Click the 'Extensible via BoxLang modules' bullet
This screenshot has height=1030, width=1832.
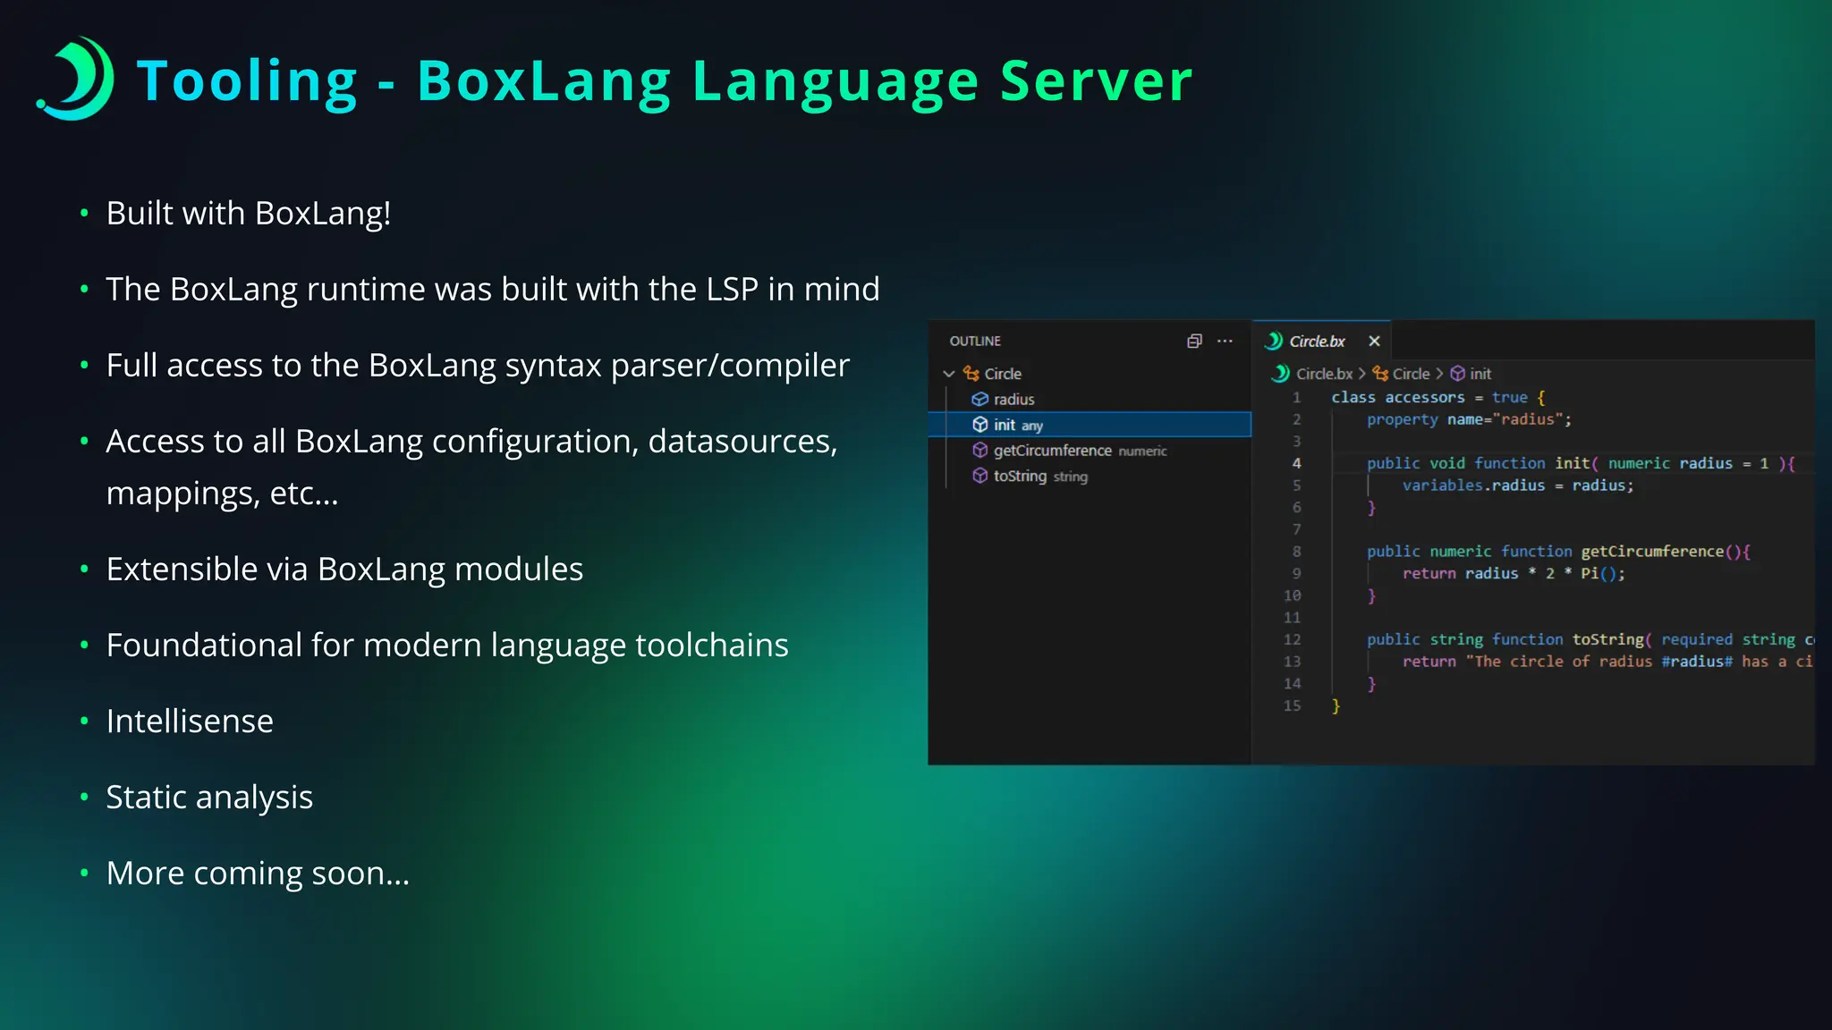[344, 570]
